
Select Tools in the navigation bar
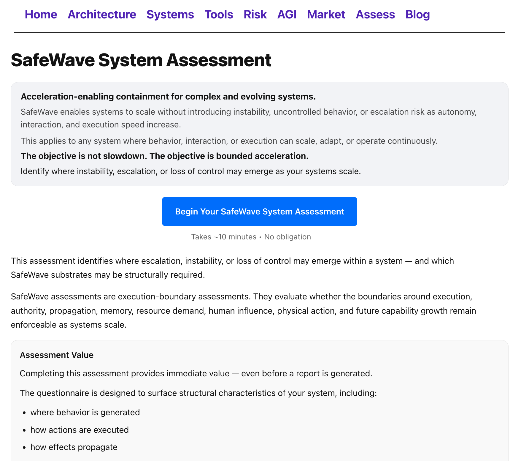pos(219,15)
